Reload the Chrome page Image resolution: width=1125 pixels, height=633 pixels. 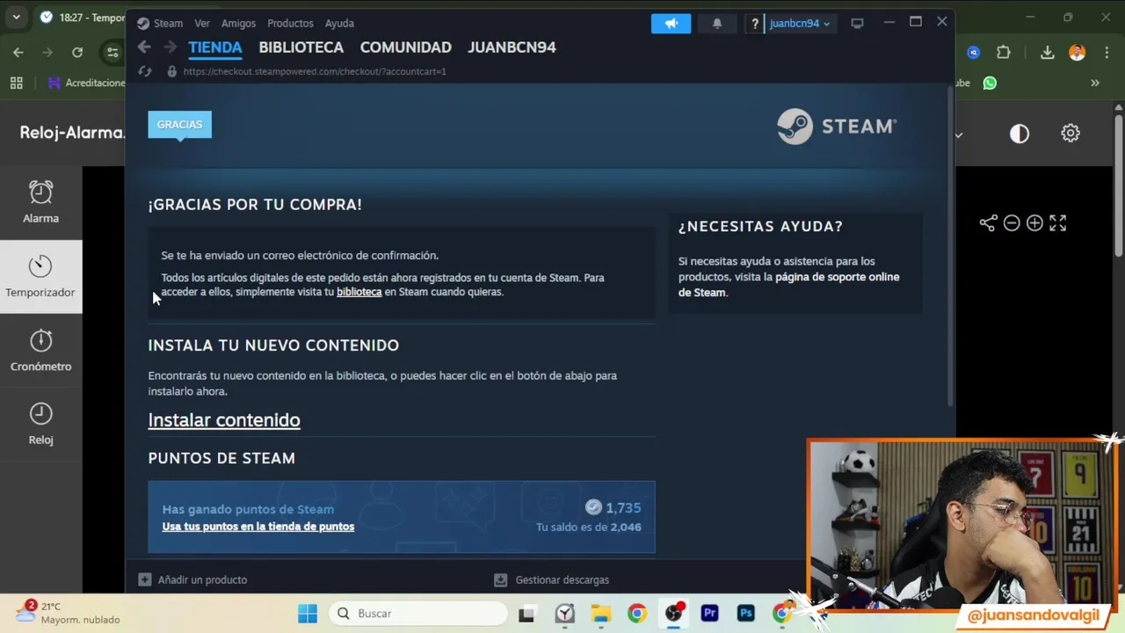77,53
